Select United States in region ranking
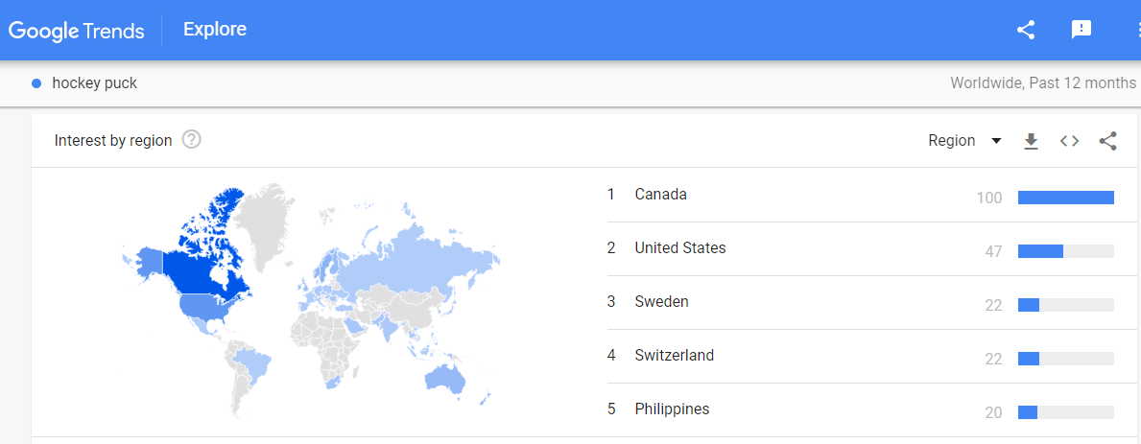The image size is (1141, 444). pos(679,248)
